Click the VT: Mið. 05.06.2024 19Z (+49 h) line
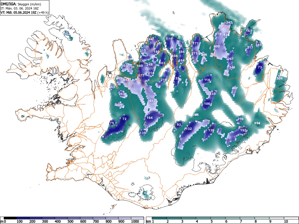This screenshot has width=299, height=224. pyautogui.click(x=25, y=13)
